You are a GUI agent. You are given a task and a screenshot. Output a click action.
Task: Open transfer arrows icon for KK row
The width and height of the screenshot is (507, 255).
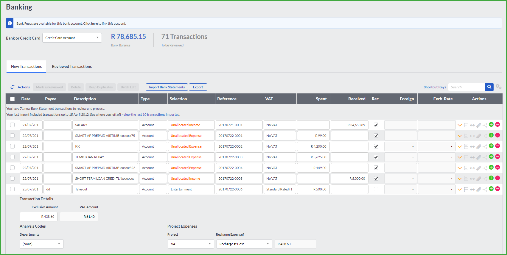click(x=472, y=147)
